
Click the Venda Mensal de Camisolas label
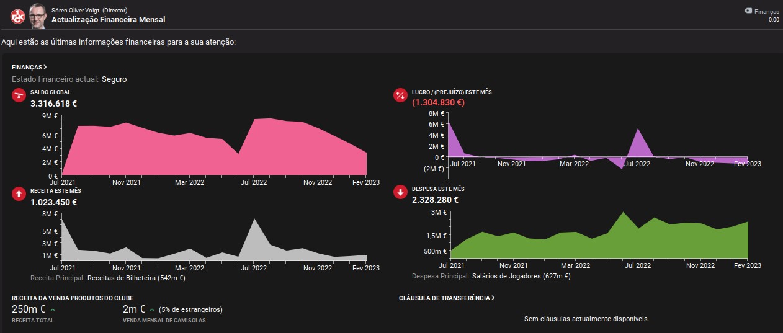click(x=164, y=320)
